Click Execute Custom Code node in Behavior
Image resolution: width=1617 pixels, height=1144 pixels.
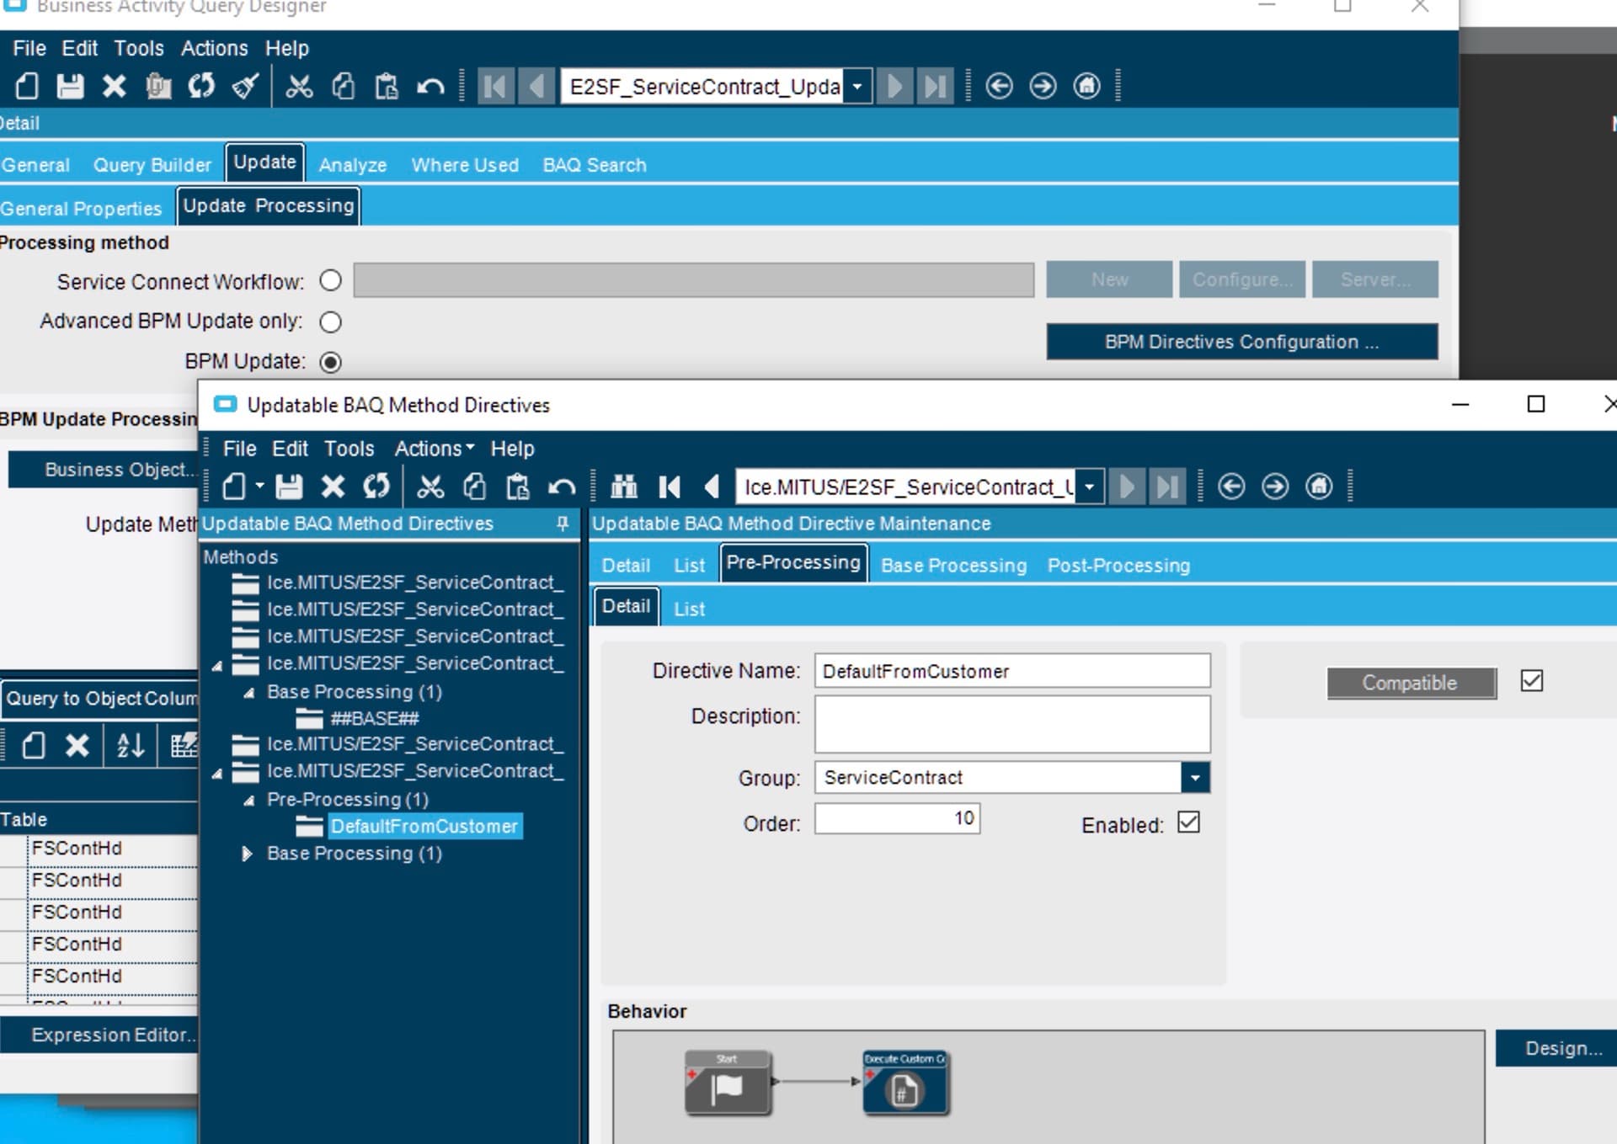pos(905,1083)
